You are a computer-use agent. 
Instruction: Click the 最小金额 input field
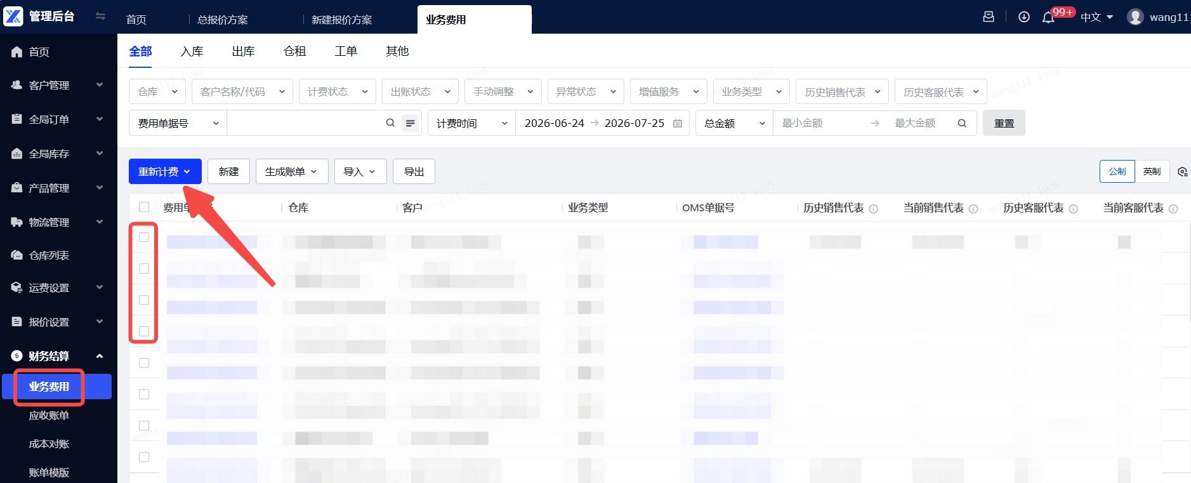coord(821,123)
